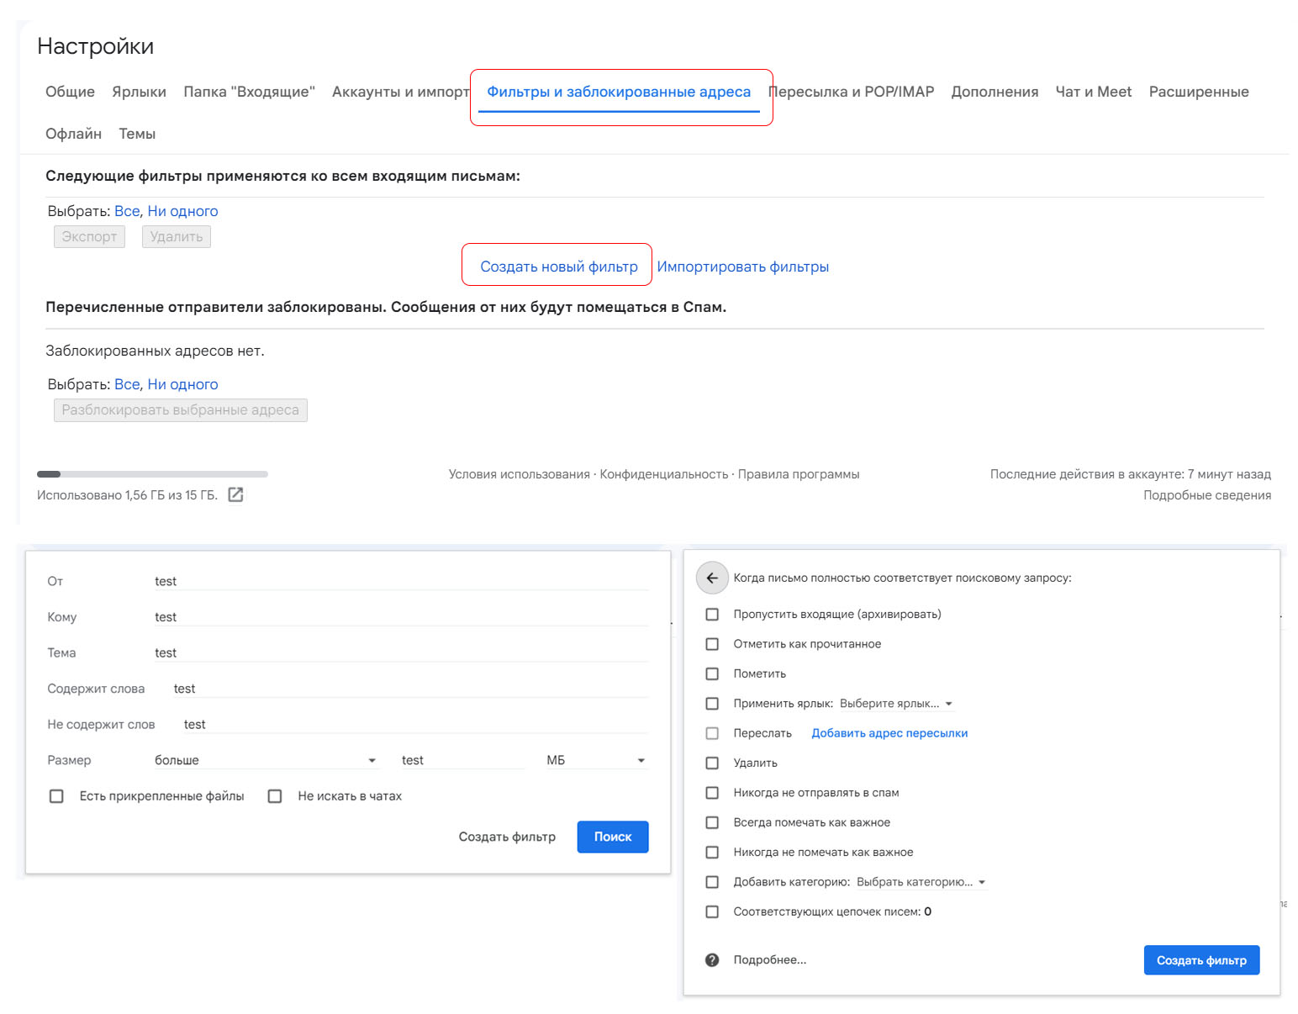Click 'Создать новый фильтр' link
The width and height of the screenshot is (1298, 1014).
(x=559, y=267)
